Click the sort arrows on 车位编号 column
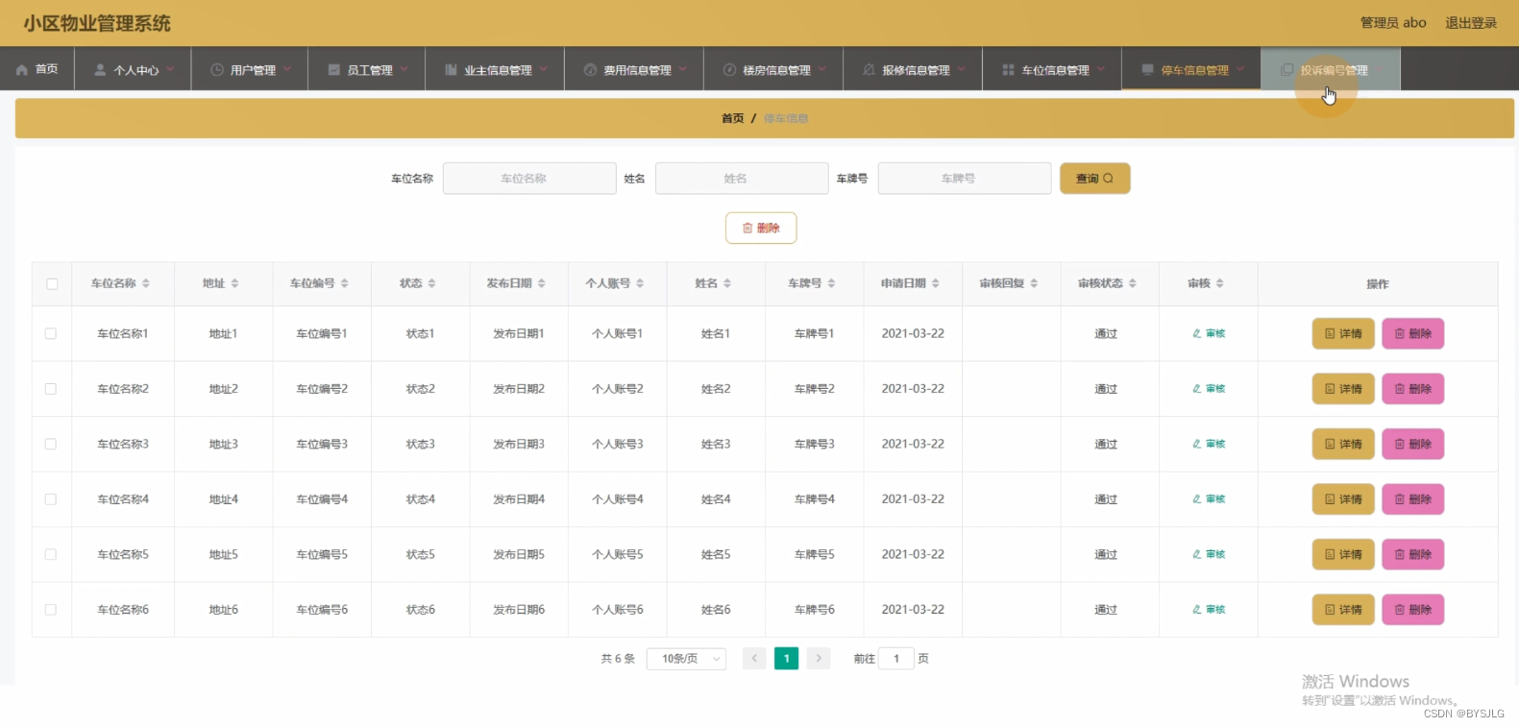The width and height of the screenshot is (1519, 727). (x=345, y=283)
